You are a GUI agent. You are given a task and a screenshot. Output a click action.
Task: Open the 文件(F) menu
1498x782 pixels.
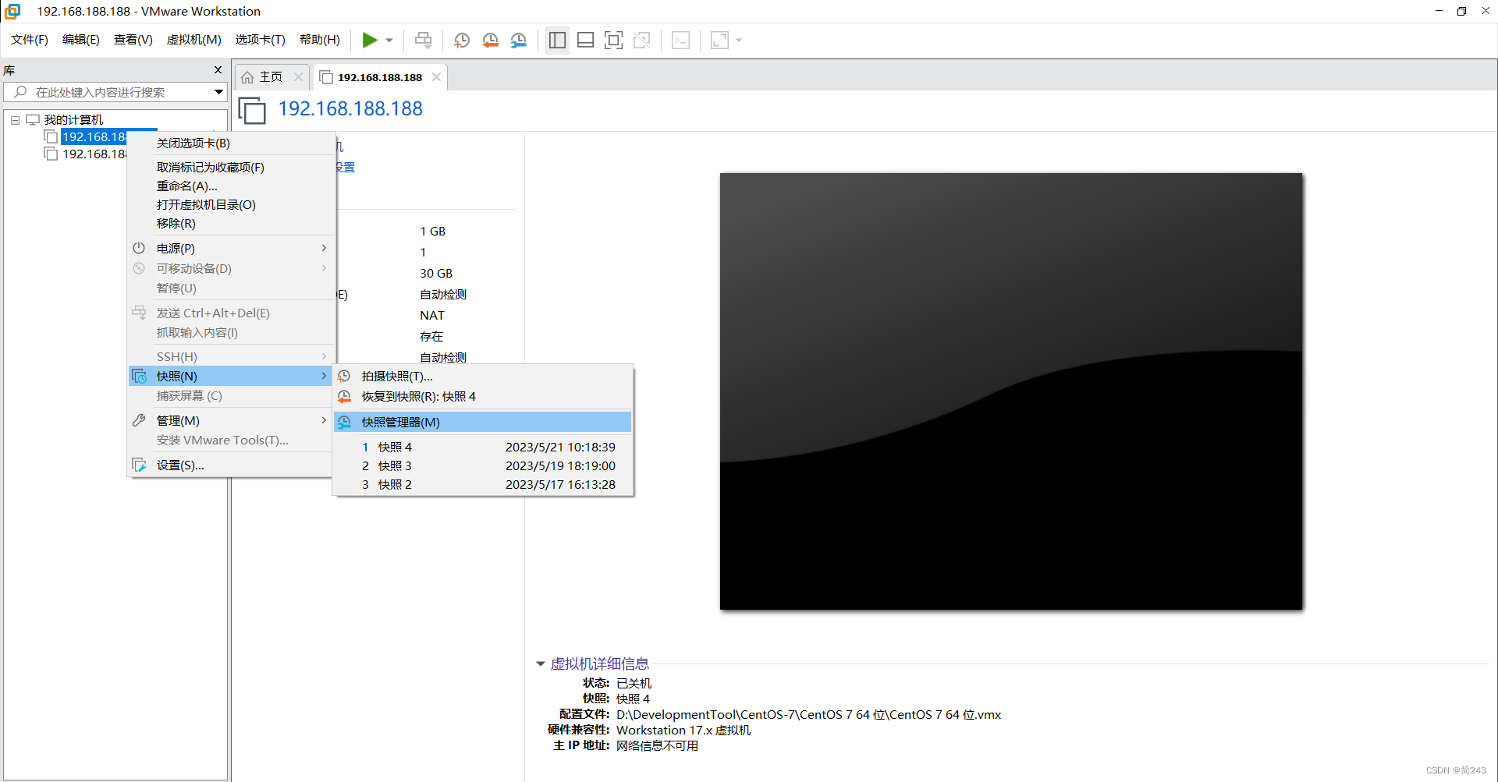pyautogui.click(x=30, y=40)
